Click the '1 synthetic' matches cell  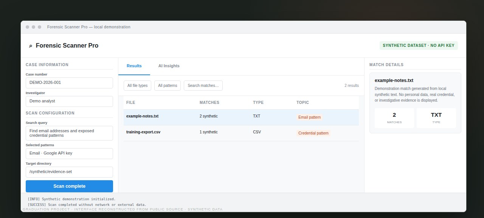click(x=209, y=132)
